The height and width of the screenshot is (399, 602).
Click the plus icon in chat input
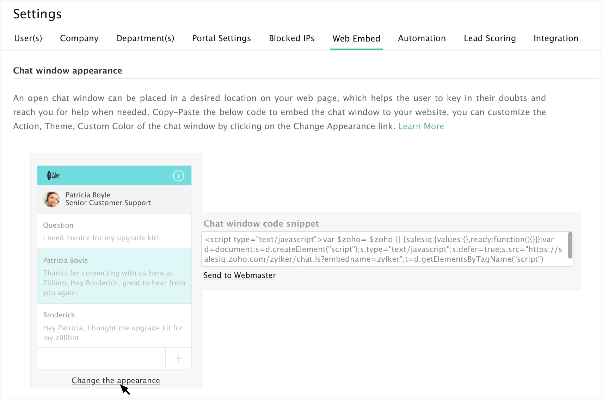point(179,358)
